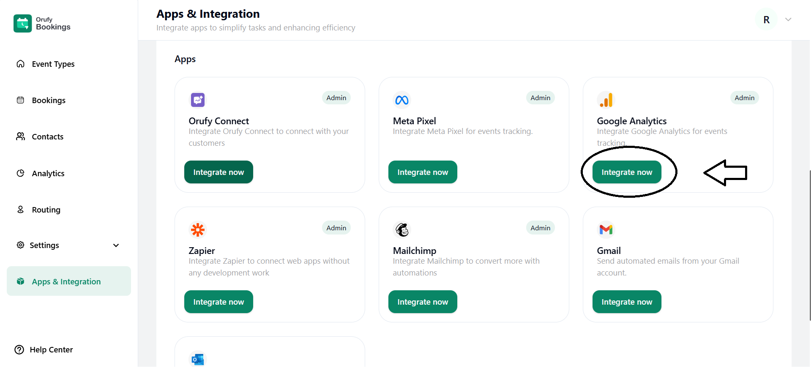Go to Event Types in sidebar

click(x=53, y=64)
